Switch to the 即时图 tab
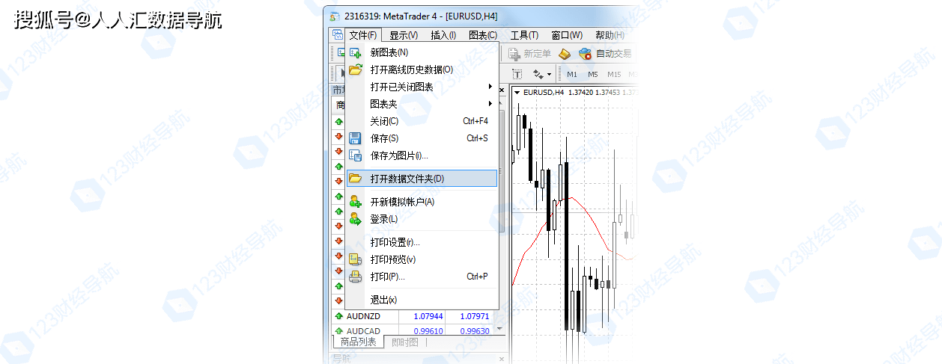 pos(405,342)
